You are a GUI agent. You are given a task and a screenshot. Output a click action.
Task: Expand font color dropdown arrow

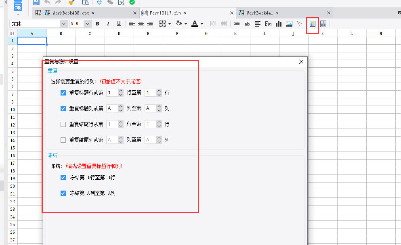(x=202, y=24)
